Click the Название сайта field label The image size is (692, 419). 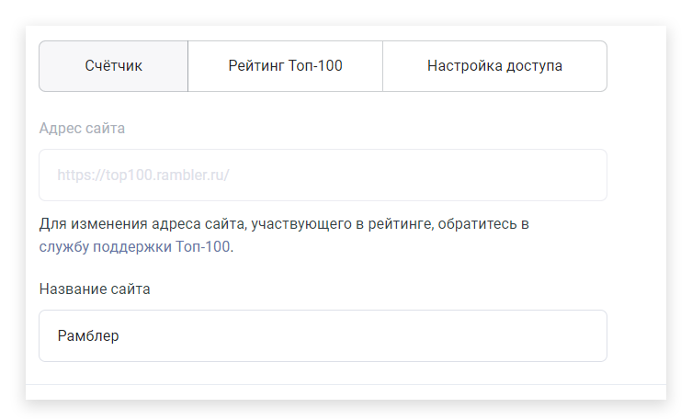[95, 289]
